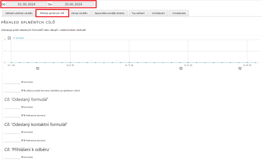Go to Nejnavštěvovanější stránky tab
This screenshot has height=160, width=262.
coord(109,13)
